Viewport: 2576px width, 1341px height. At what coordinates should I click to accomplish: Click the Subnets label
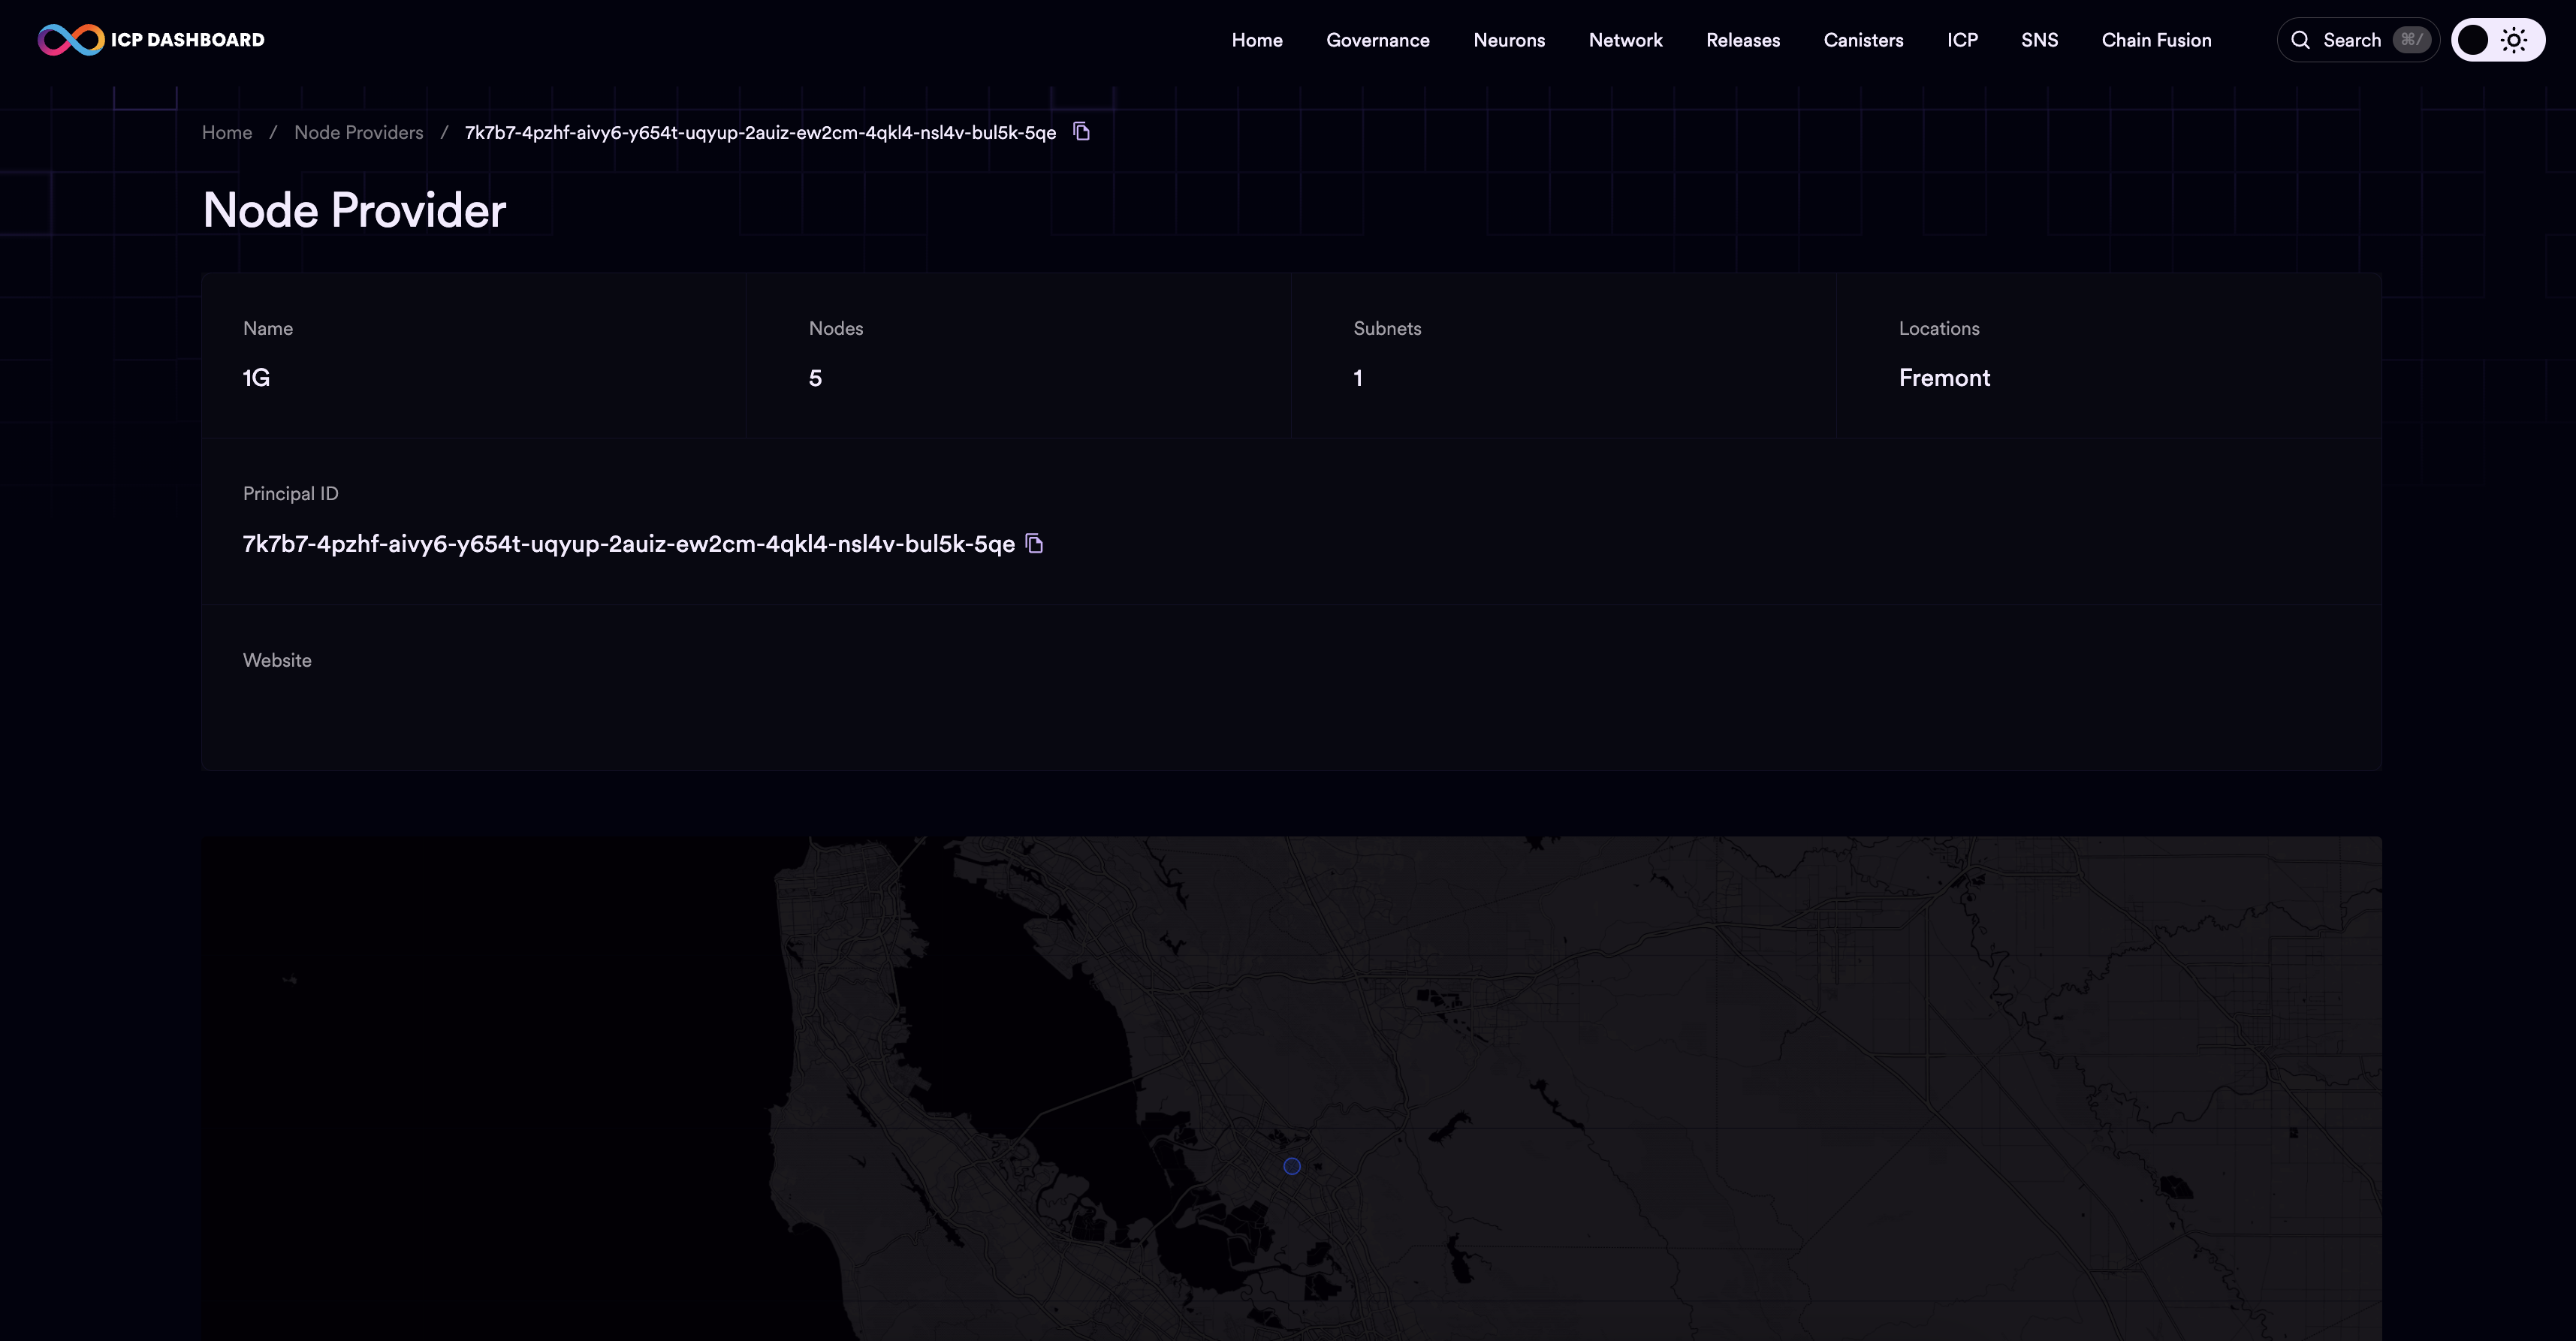click(x=1387, y=328)
